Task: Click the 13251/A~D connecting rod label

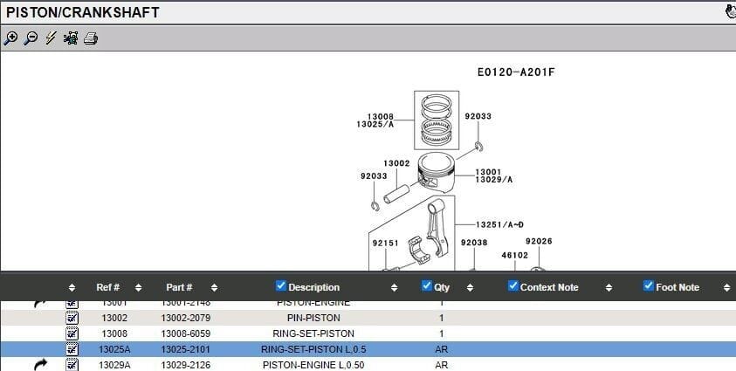Action: tap(499, 224)
